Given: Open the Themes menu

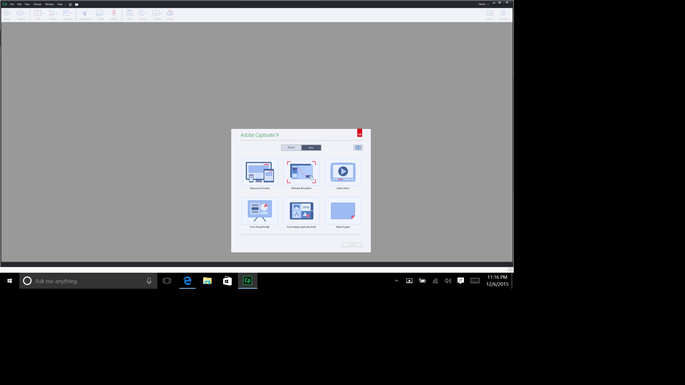Looking at the screenshot, I should [x=37, y=4].
